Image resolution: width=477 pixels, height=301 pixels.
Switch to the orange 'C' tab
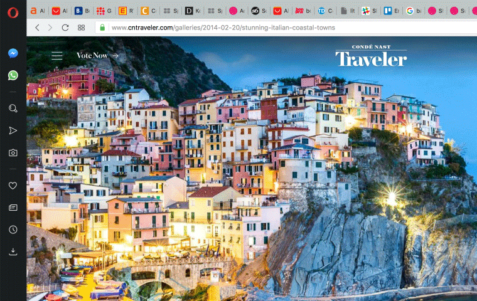[149, 11]
